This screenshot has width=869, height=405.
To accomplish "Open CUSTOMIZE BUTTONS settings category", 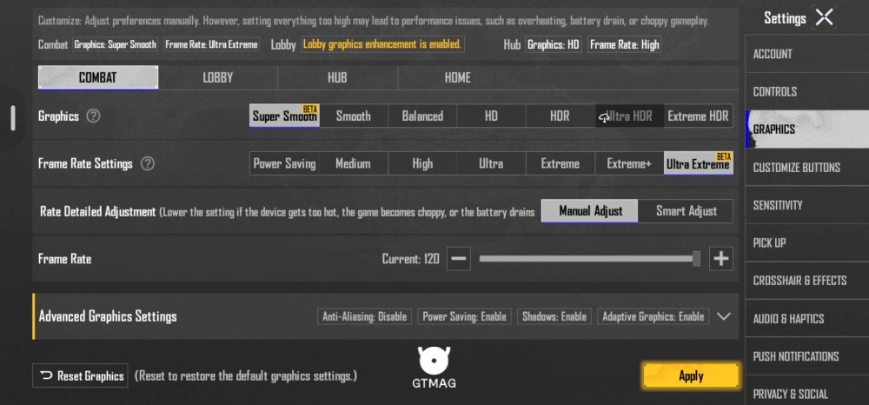I will tap(807, 168).
